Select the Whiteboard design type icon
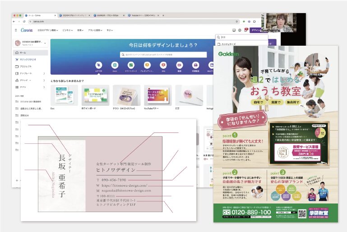This screenshot has width=347, height=232. coord(131,65)
